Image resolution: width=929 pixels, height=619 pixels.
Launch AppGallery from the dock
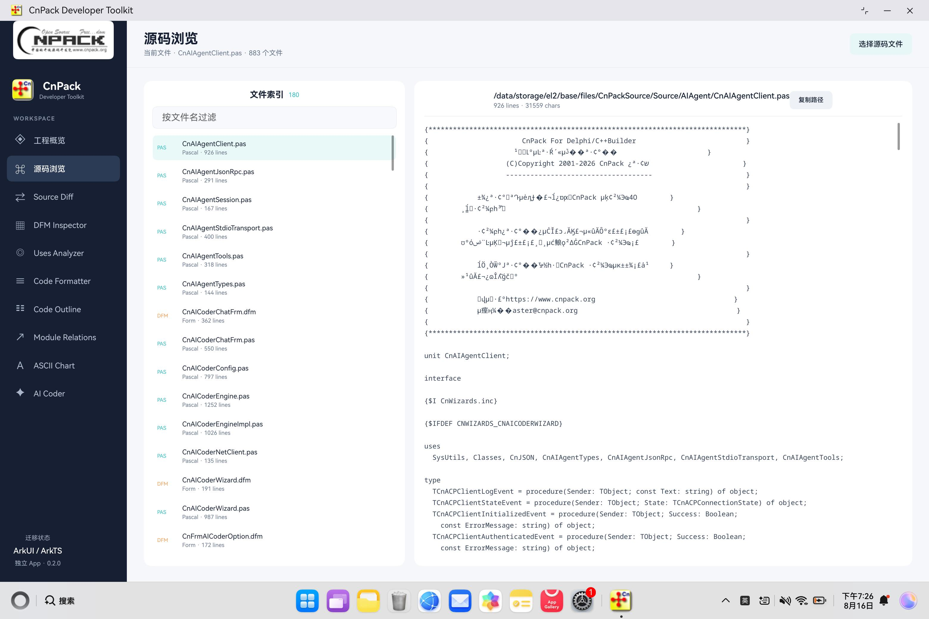click(551, 601)
